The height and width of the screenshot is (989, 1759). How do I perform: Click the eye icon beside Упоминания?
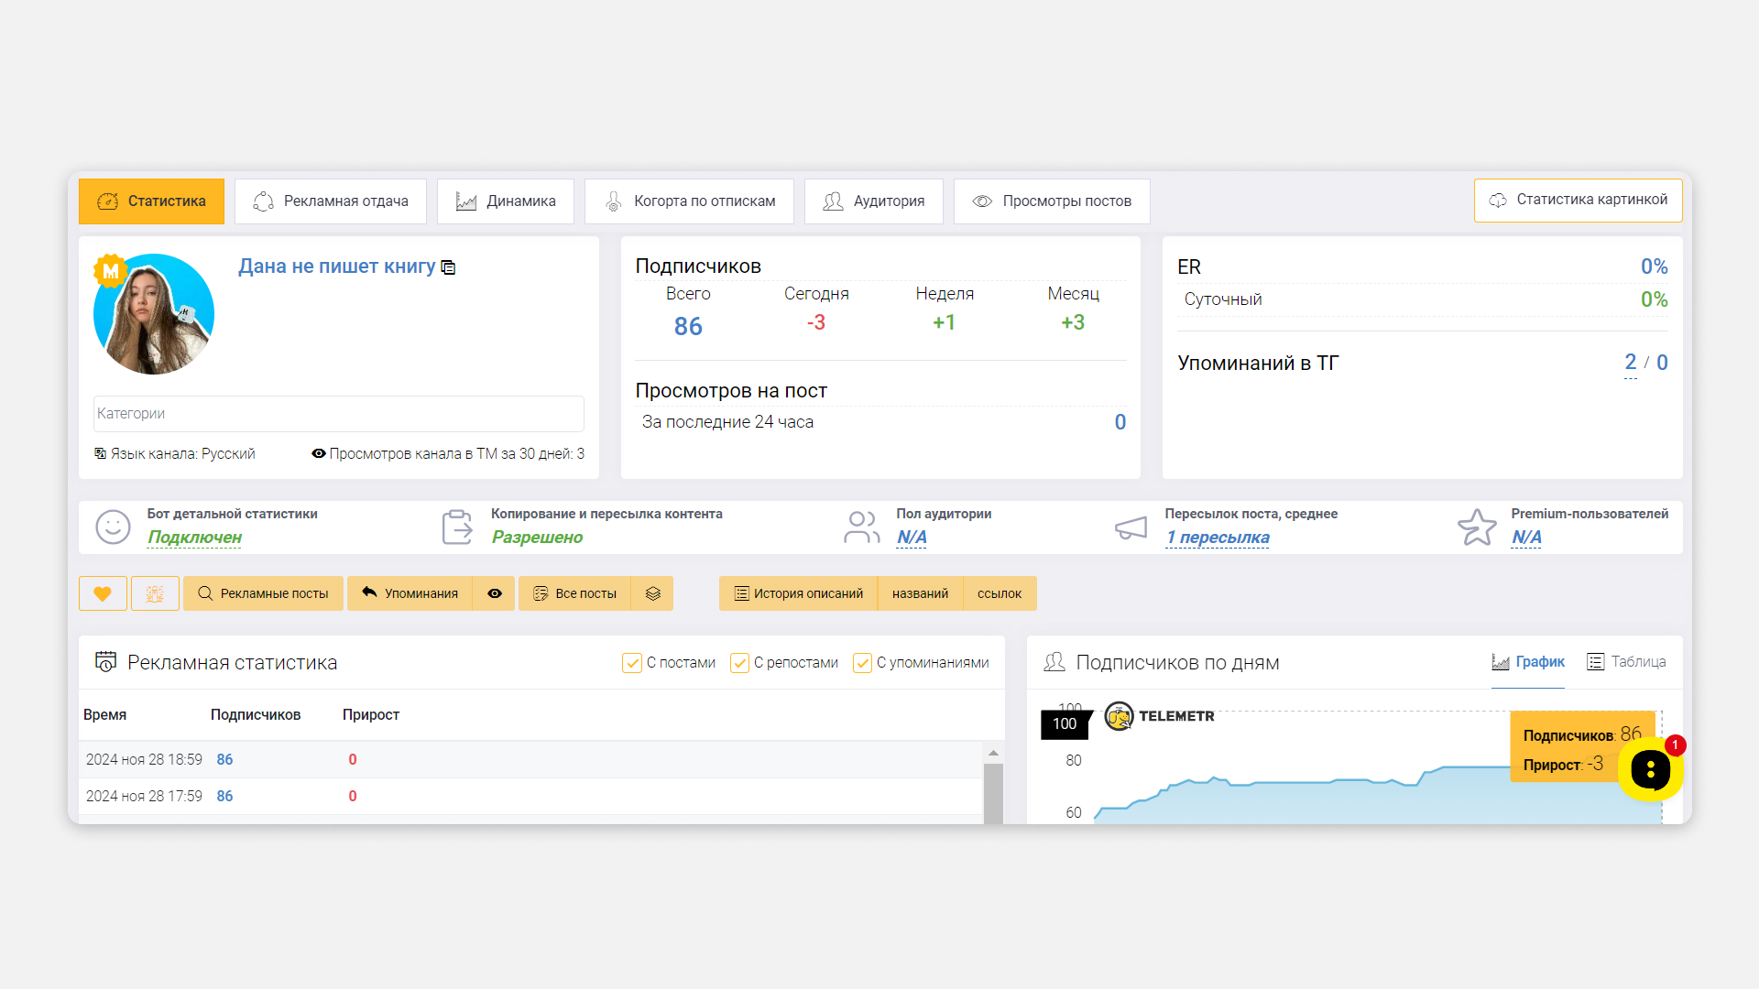point(495,593)
